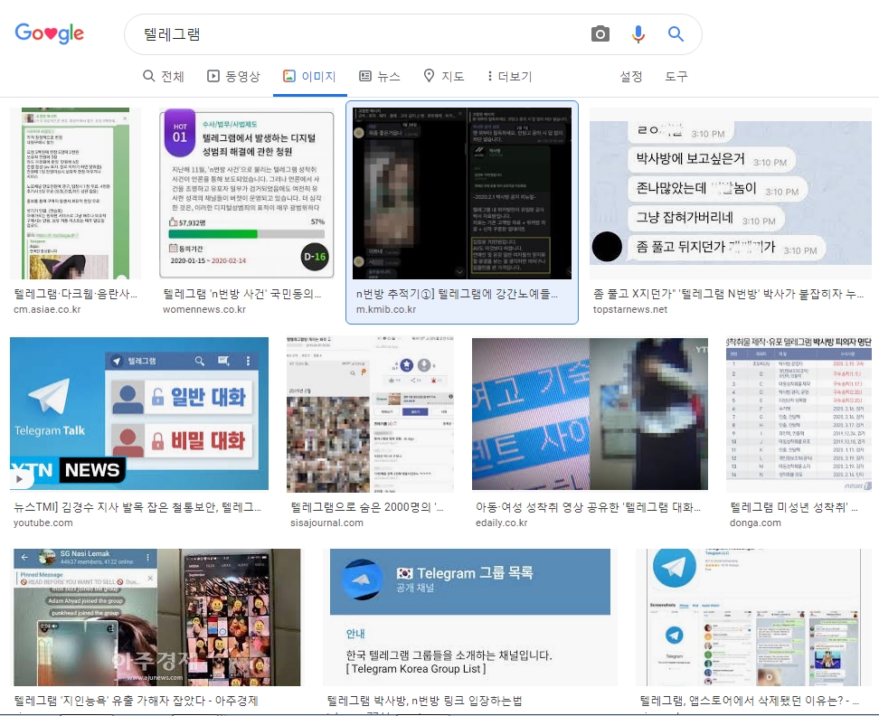Click source link cm.asiae.co.kr
879x716 pixels.
[47, 309]
